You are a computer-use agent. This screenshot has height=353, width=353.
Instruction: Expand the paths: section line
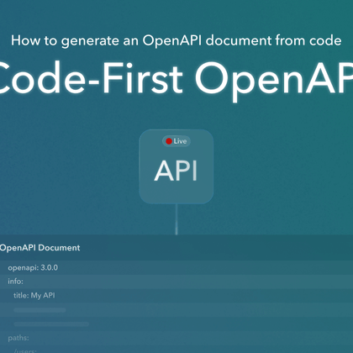(x=176, y=338)
